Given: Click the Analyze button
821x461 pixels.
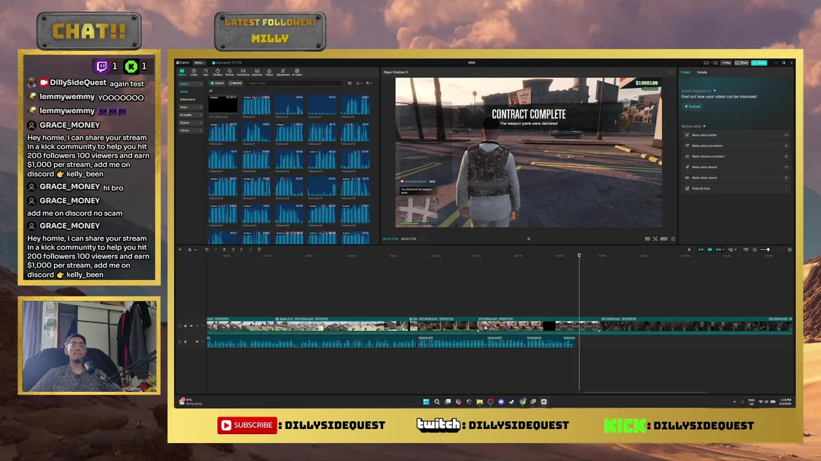Looking at the screenshot, I should (693, 106).
